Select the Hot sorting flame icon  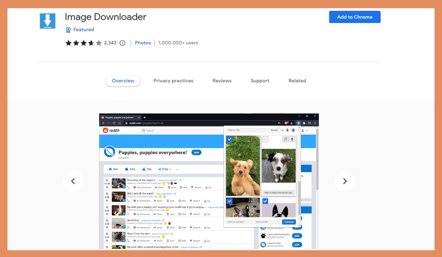coord(111,169)
